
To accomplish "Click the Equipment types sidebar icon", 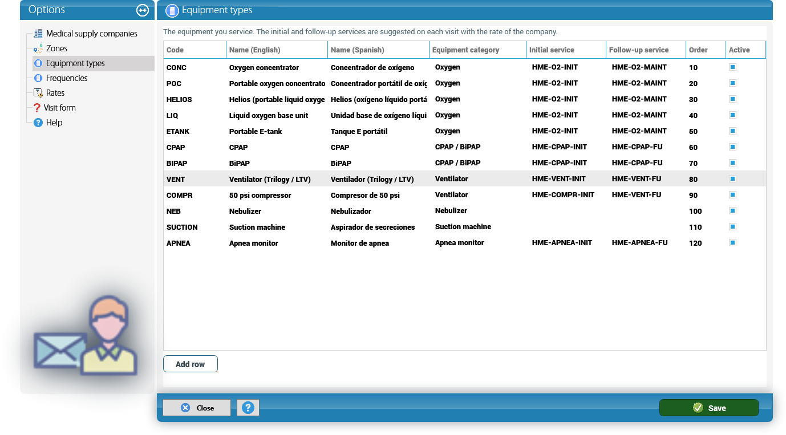I will (x=38, y=63).
